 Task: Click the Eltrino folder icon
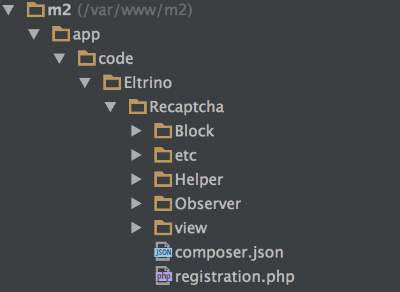112,82
